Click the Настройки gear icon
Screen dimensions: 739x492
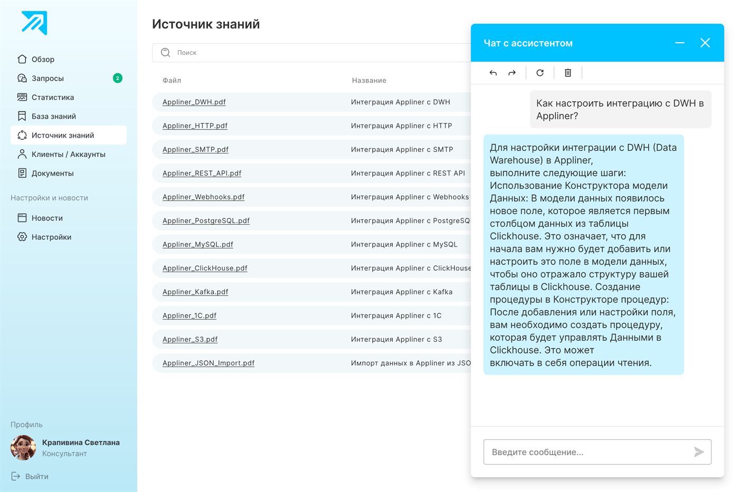pyautogui.click(x=22, y=237)
